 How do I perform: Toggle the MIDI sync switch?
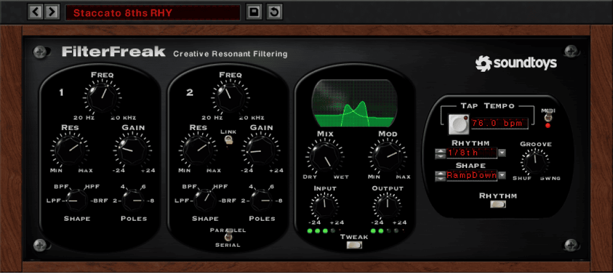(x=548, y=117)
